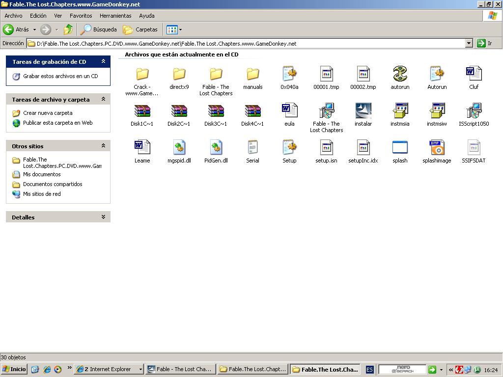Toggle the Carpetas folder pane button

click(x=140, y=29)
